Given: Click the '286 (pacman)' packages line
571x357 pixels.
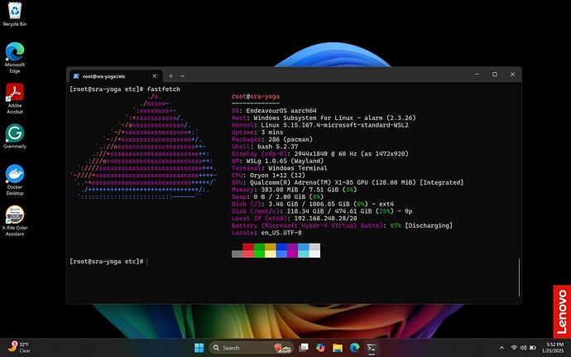Looking at the screenshot, I should (272, 139).
